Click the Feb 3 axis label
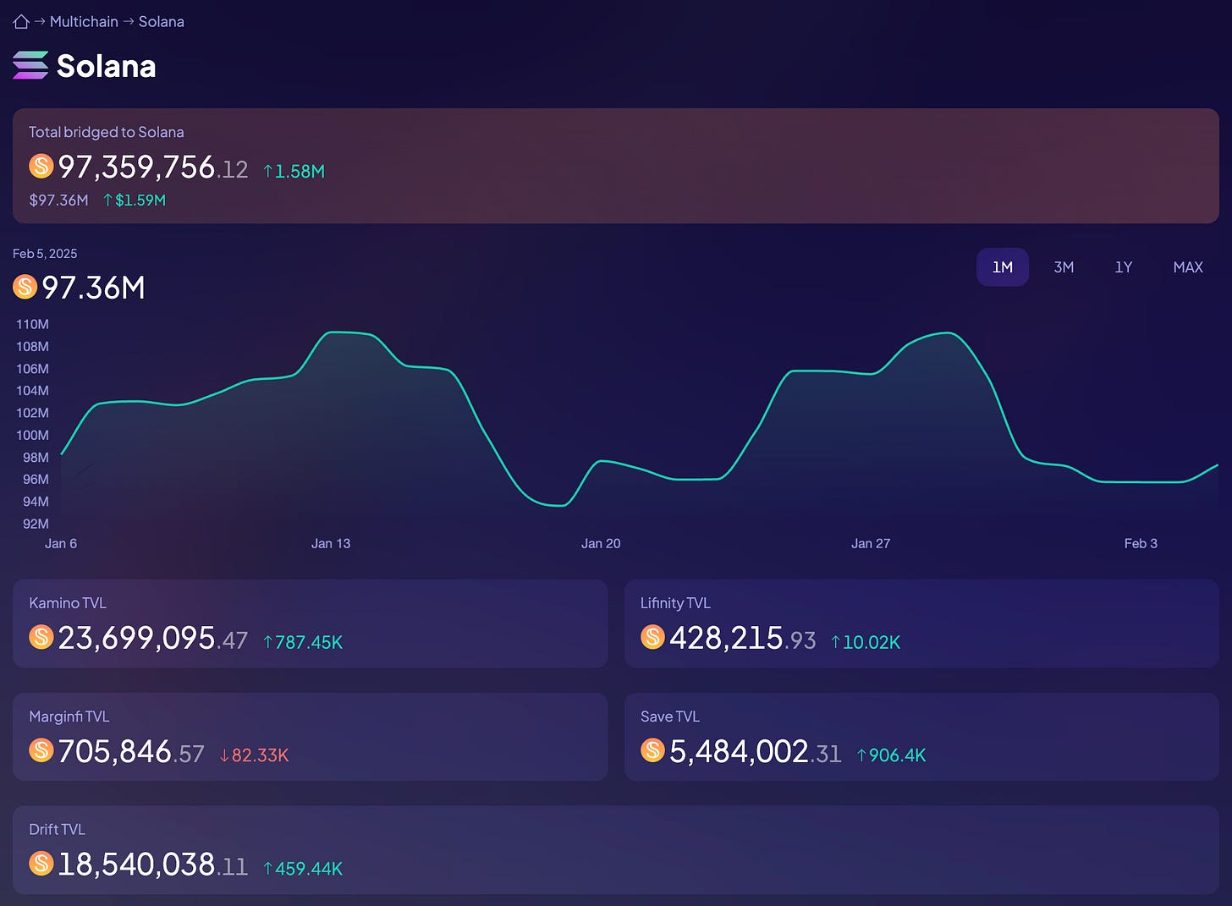The image size is (1232, 906). pos(1141,544)
